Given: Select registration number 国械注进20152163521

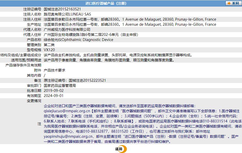Looking at the screenshot, I should click(62, 9).
